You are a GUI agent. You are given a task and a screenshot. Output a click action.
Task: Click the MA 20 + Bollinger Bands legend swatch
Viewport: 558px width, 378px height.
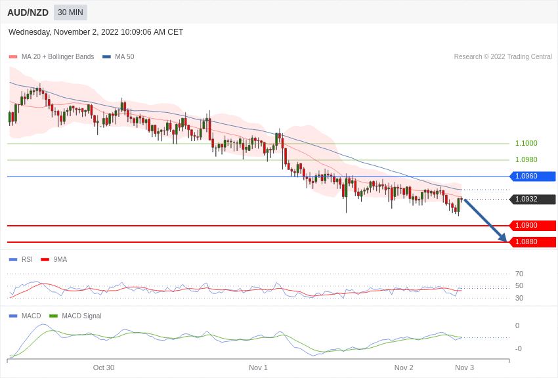13,56
